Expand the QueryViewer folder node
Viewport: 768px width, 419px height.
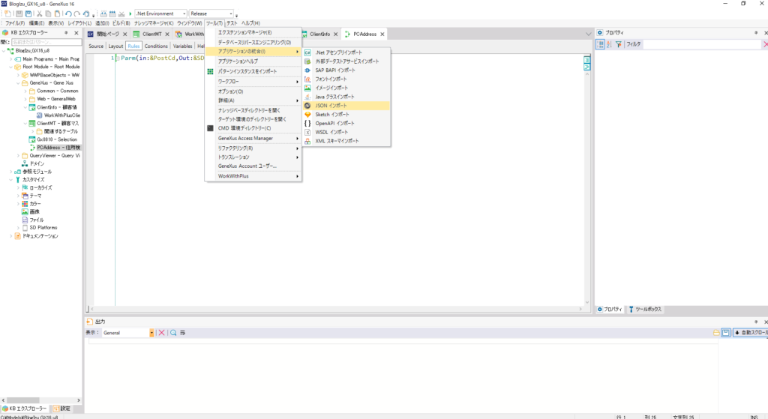click(x=18, y=156)
